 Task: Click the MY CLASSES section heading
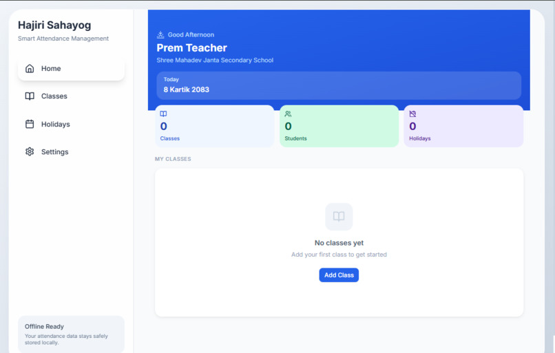pyautogui.click(x=173, y=159)
